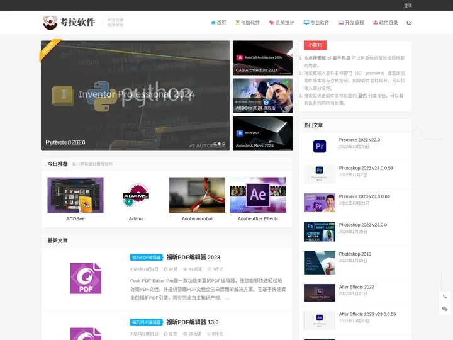Screen dimensions: 453x340
Task: Open 电脑软件 menu item
Action: pos(248,23)
